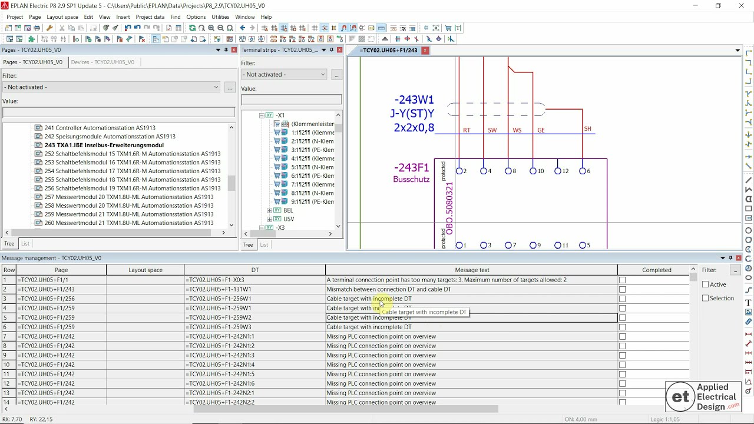
Task: Click the Line drawing tool in right toolbar
Action: click(x=749, y=181)
